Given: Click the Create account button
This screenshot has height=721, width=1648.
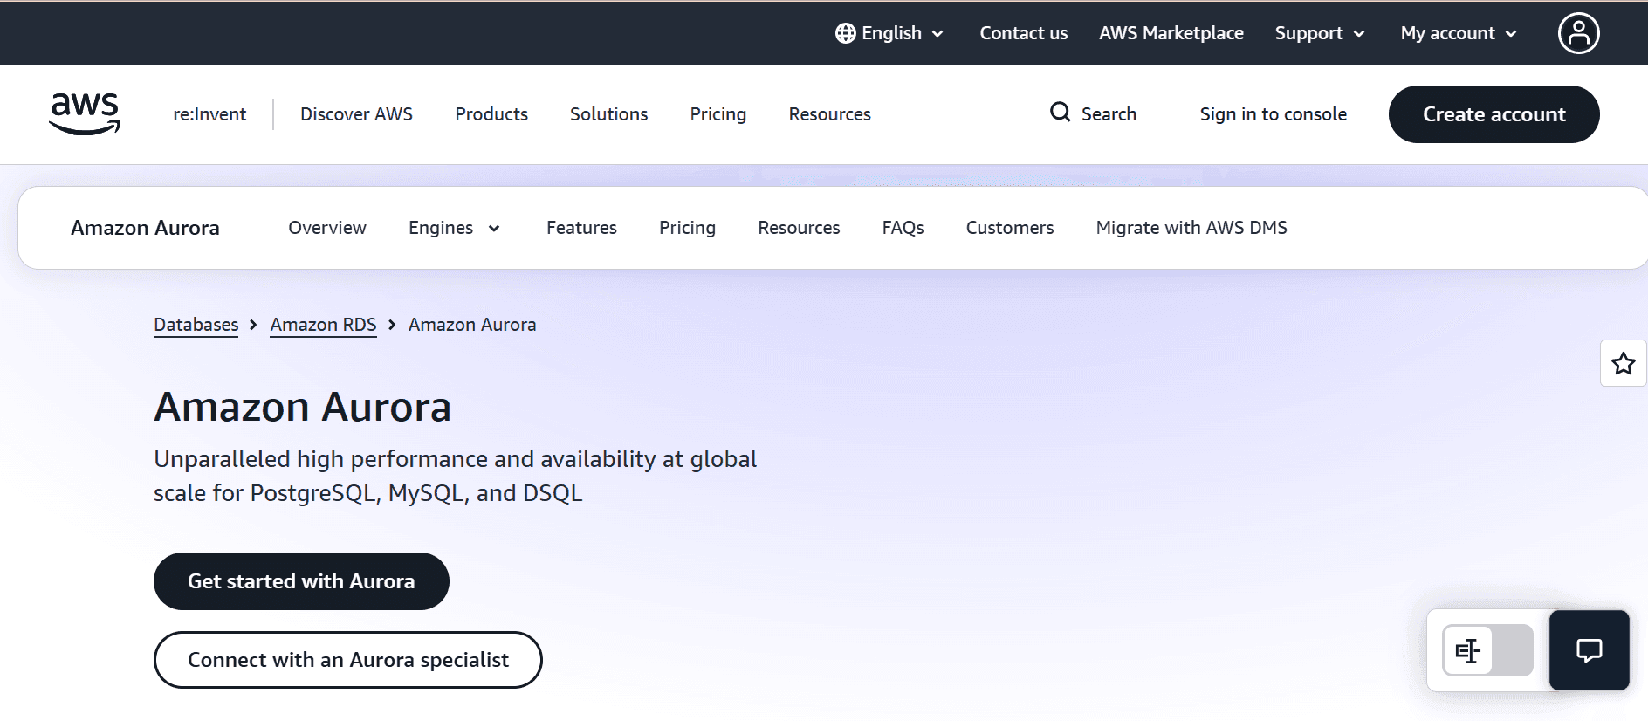Looking at the screenshot, I should click(x=1493, y=114).
